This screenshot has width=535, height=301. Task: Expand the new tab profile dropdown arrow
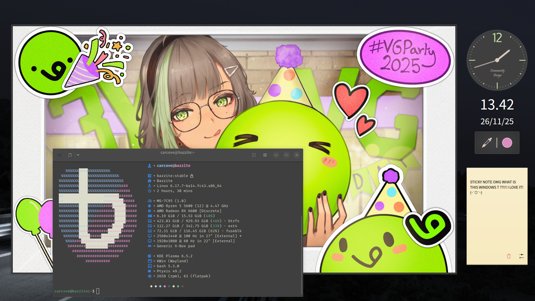coord(78,155)
